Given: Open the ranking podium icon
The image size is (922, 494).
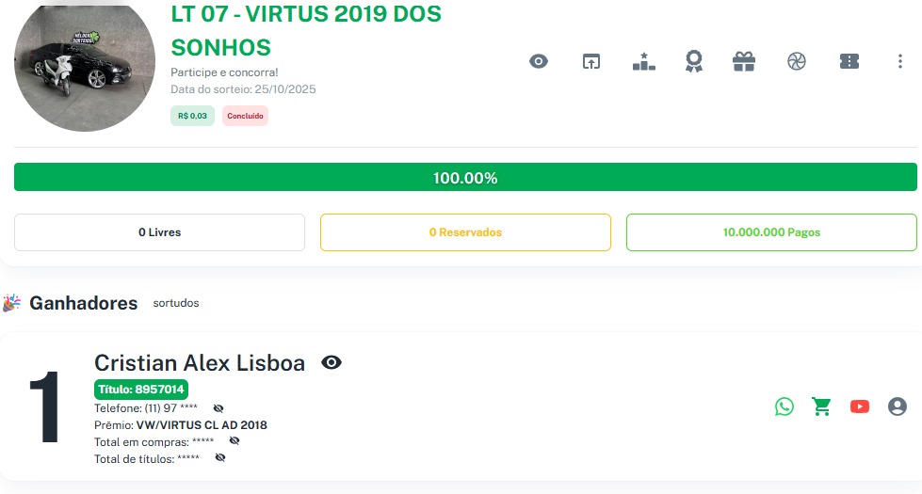Looking at the screenshot, I should (x=643, y=62).
